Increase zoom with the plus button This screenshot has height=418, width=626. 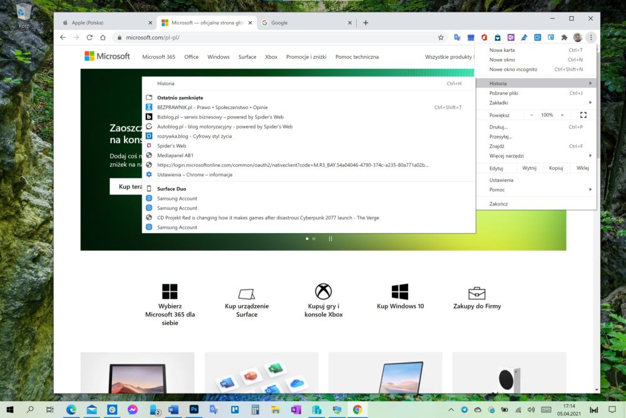562,115
